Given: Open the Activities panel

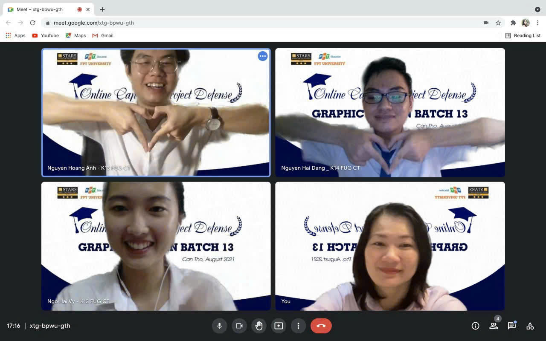Looking at the screenshot, I should point(530,326).
